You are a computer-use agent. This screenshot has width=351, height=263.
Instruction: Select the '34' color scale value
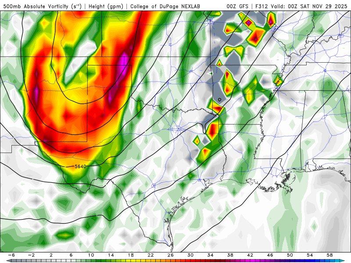point(211,255)
